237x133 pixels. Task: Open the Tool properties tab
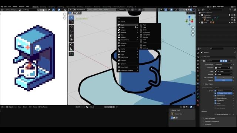click(x=198, y=53)
